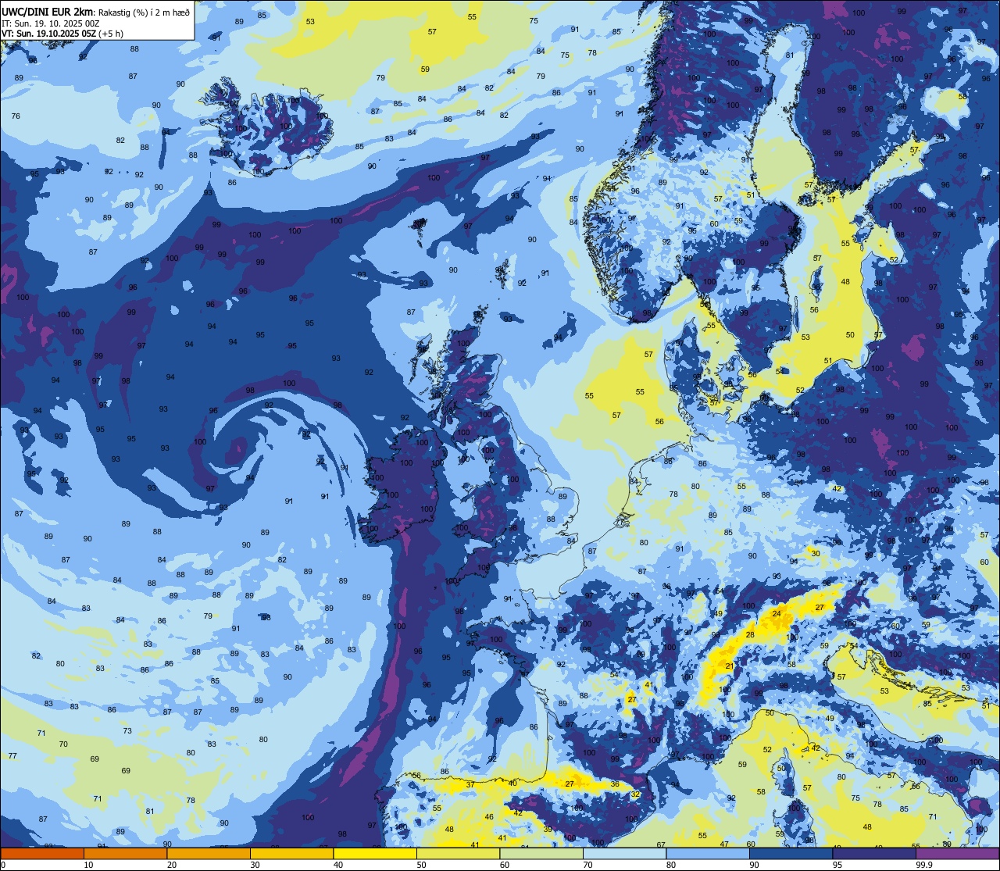Pick the 20–30 legend color segment
Viewport: 1000px width, 871px height.
[209, 853]
